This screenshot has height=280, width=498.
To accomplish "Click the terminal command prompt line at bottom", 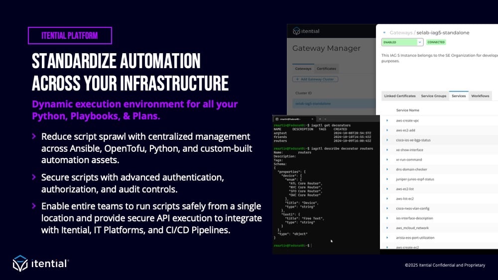I will (292, 246).
